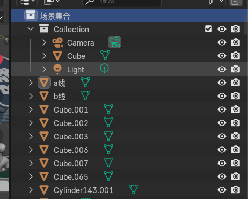Expand the Cylinder143.001 entry
The width and height of the screenshot is (248, 199).
(31, 190)
